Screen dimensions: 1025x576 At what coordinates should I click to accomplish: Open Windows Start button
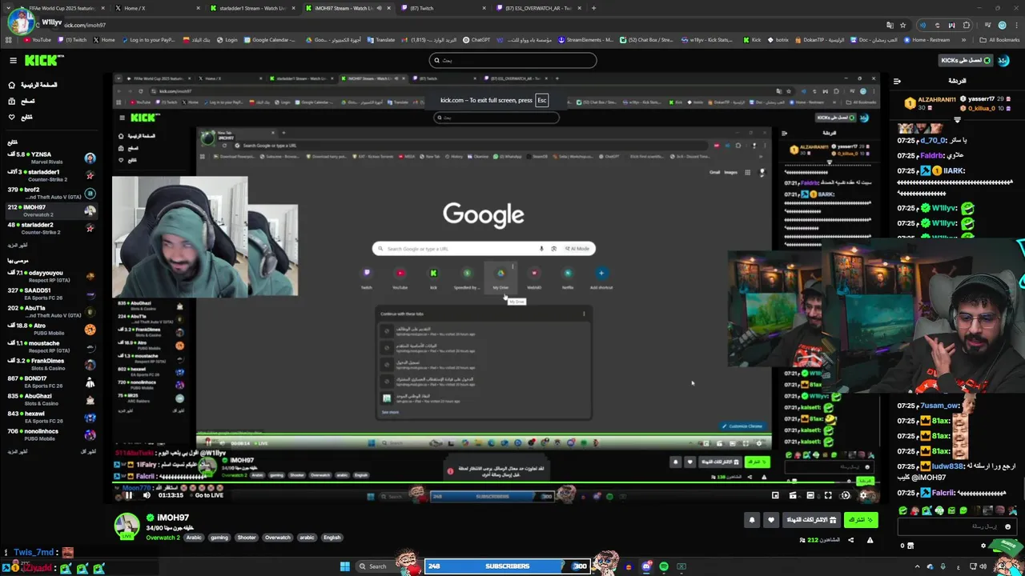click(345, 566)
